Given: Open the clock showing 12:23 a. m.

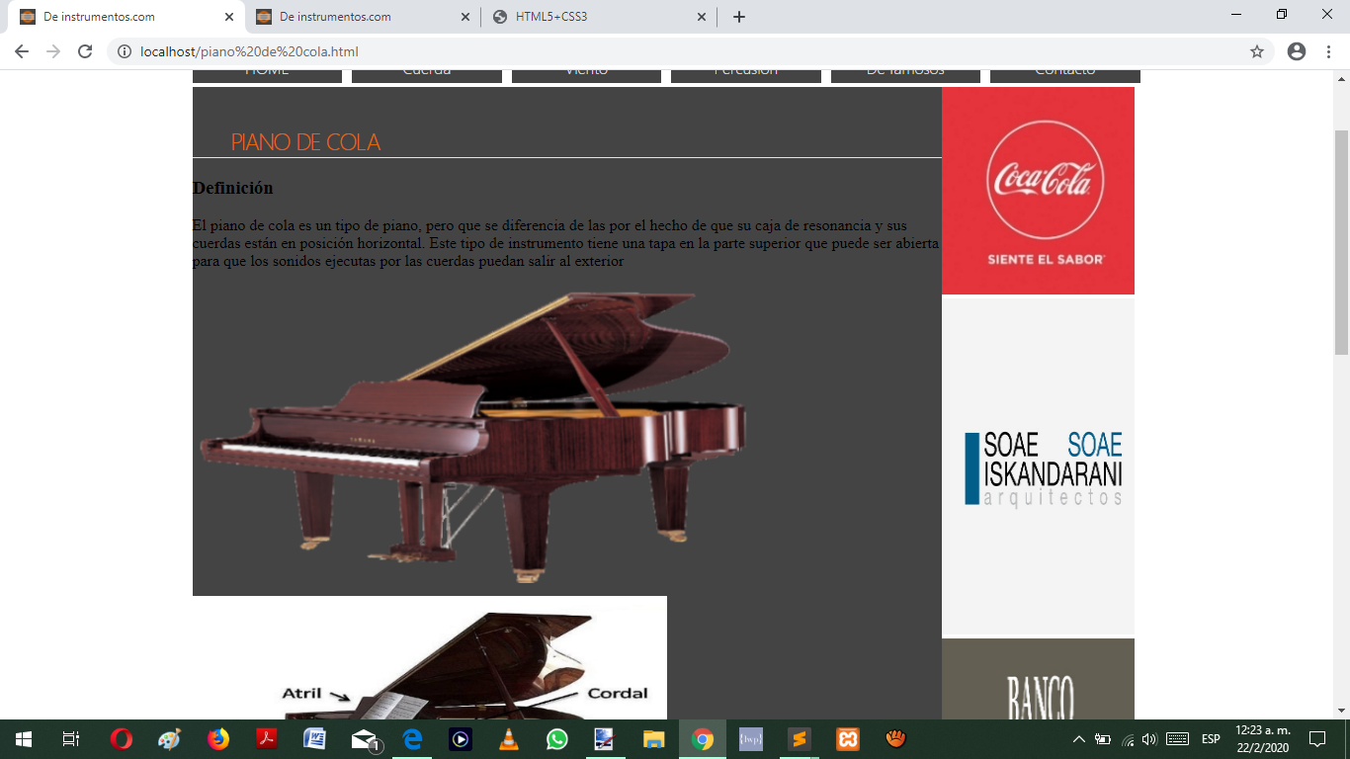Looking at the screenshot, I should [1263, 739].
